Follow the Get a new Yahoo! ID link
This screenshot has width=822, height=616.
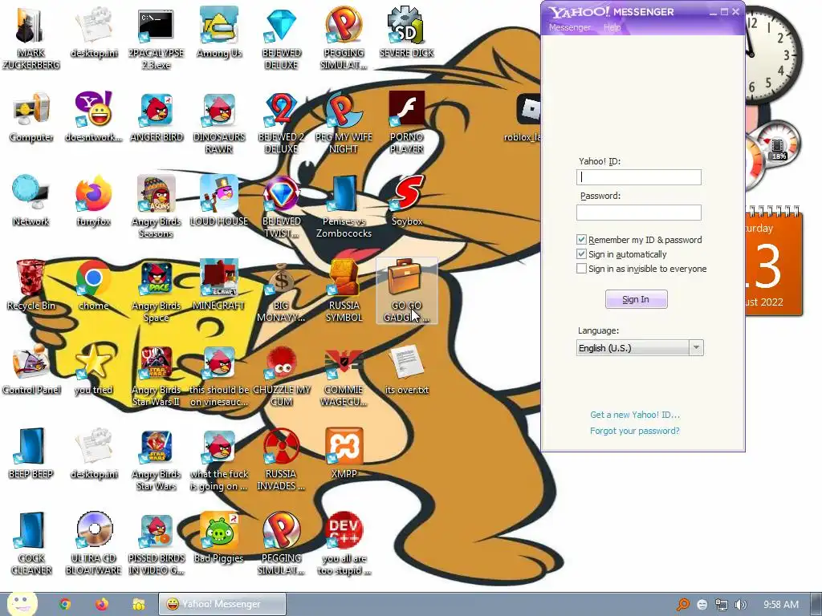click(x=635, y=415)
